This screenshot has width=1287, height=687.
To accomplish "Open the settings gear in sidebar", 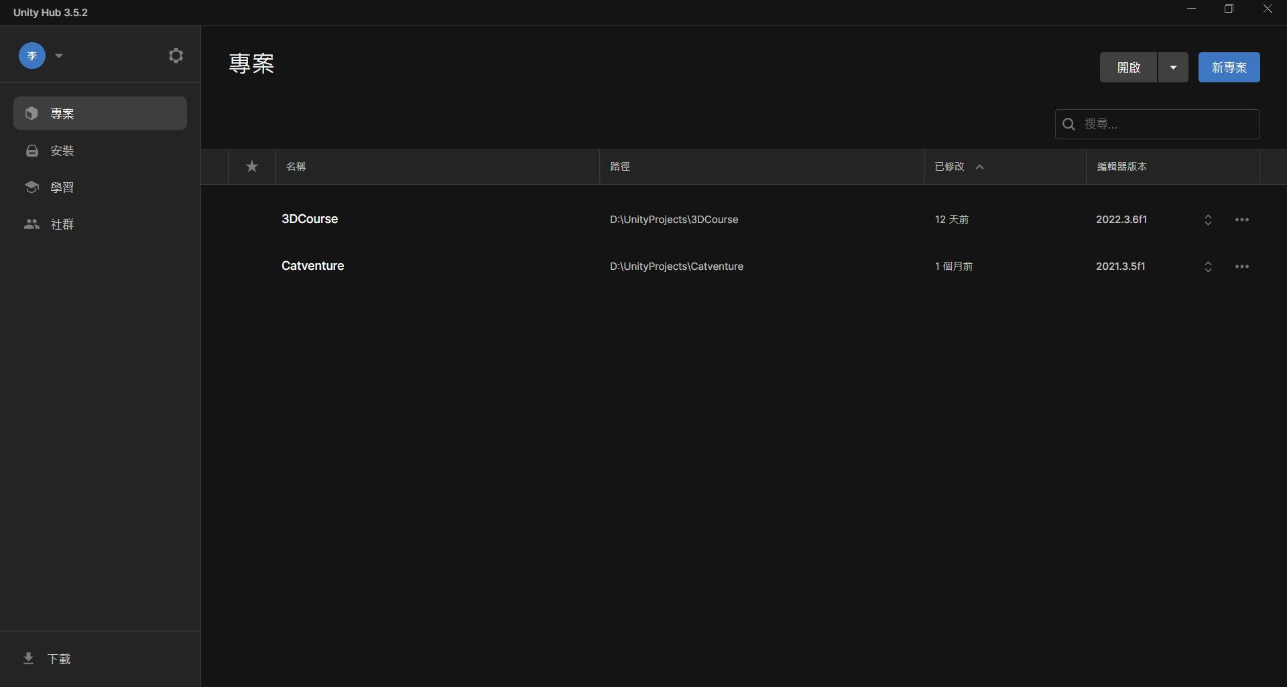I will [x=176, y=56].
